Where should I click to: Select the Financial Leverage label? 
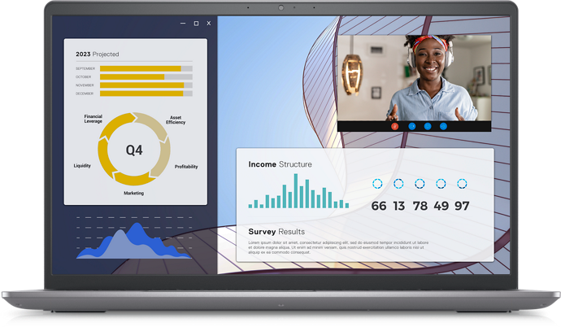[x=93, y=119]
